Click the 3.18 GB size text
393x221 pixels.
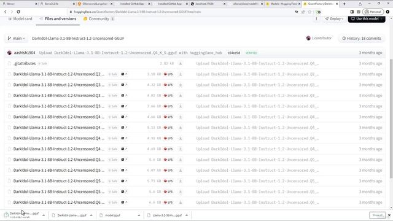(x=154, y=74)
